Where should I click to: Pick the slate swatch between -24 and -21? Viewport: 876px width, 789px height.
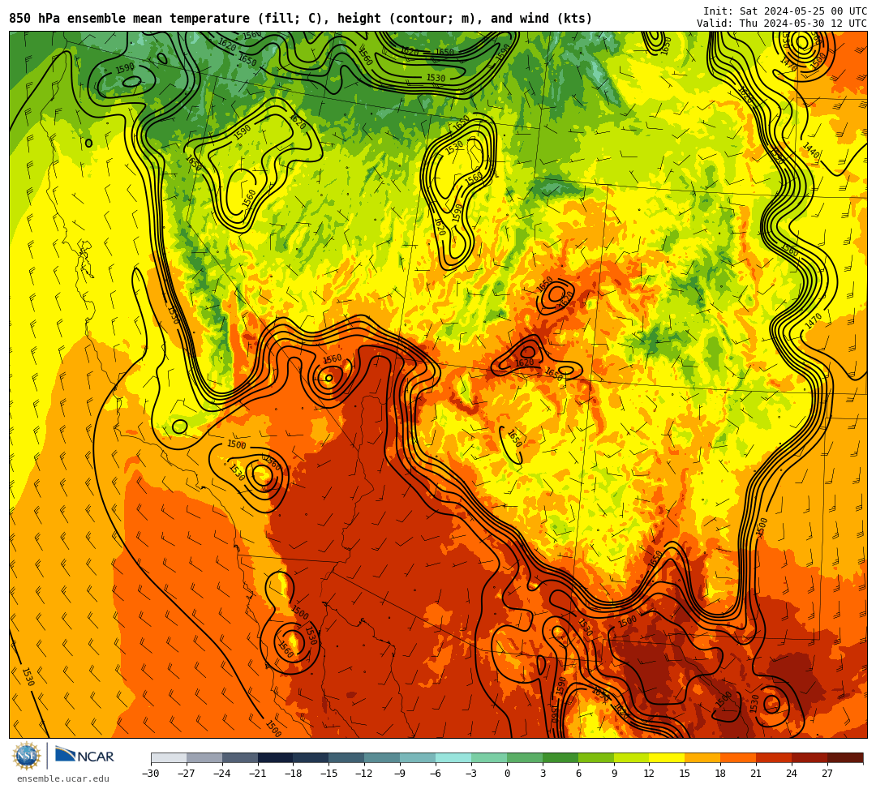(240, 757)
